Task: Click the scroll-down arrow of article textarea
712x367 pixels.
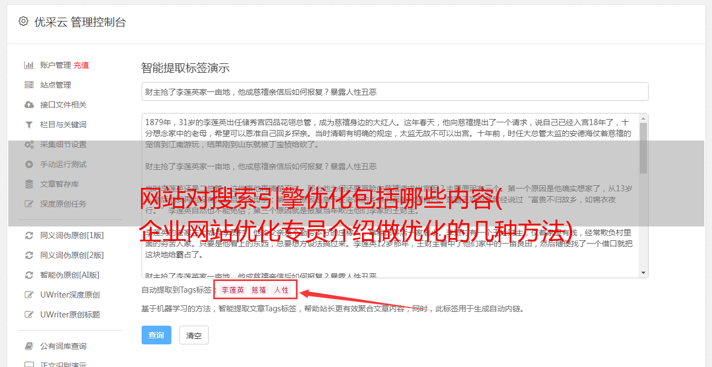Action: 644,273
